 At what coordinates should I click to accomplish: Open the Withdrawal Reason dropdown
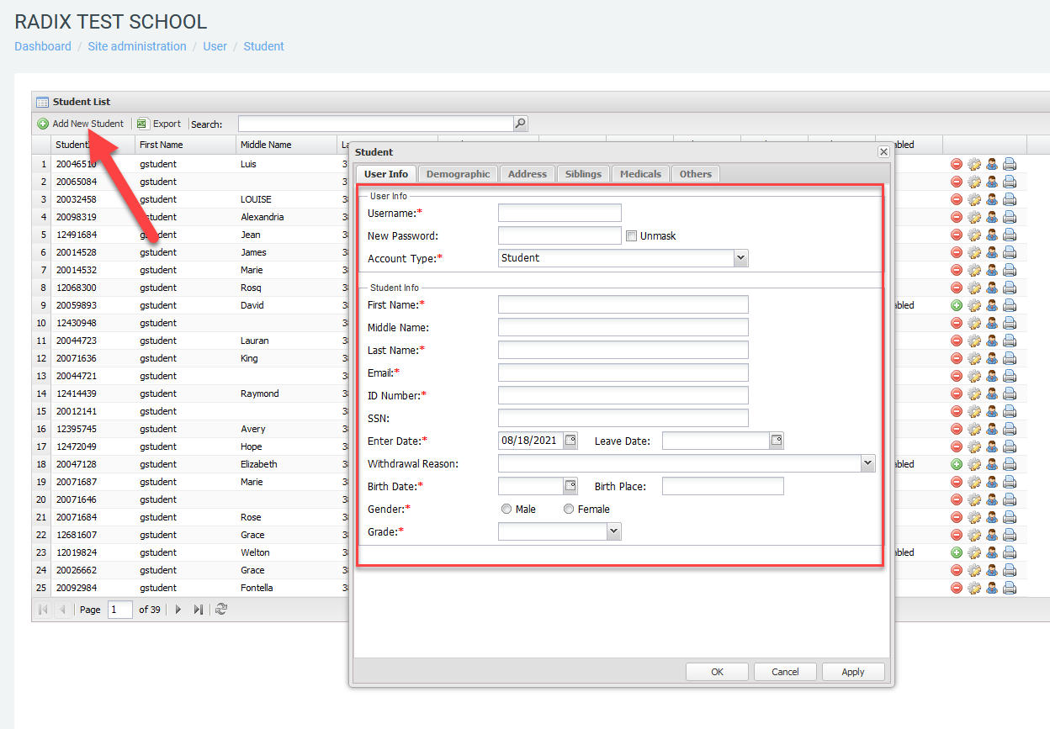pos(868,463)
